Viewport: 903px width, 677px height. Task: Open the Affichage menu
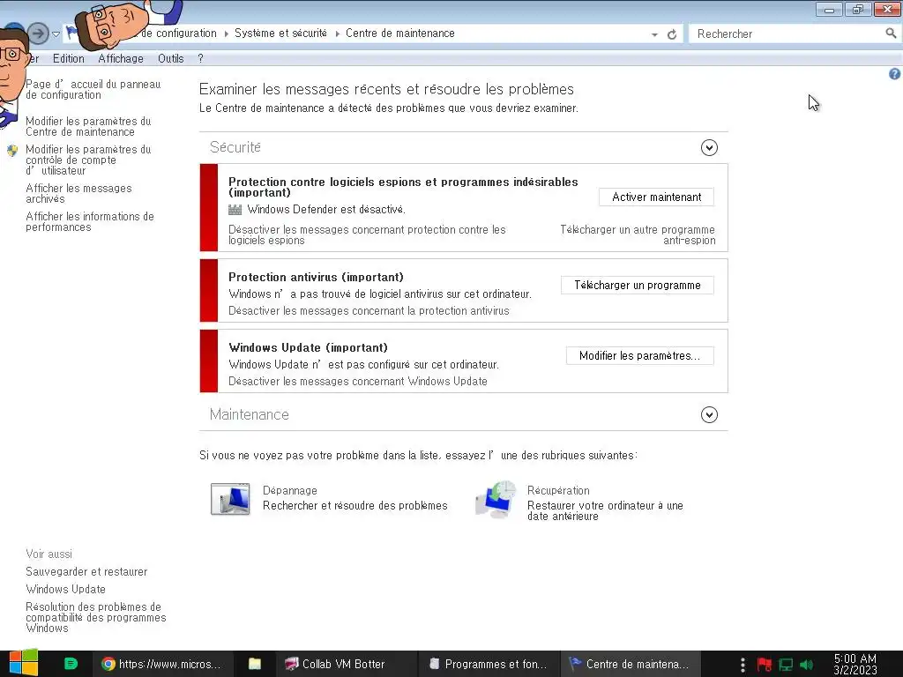[121, 59]
